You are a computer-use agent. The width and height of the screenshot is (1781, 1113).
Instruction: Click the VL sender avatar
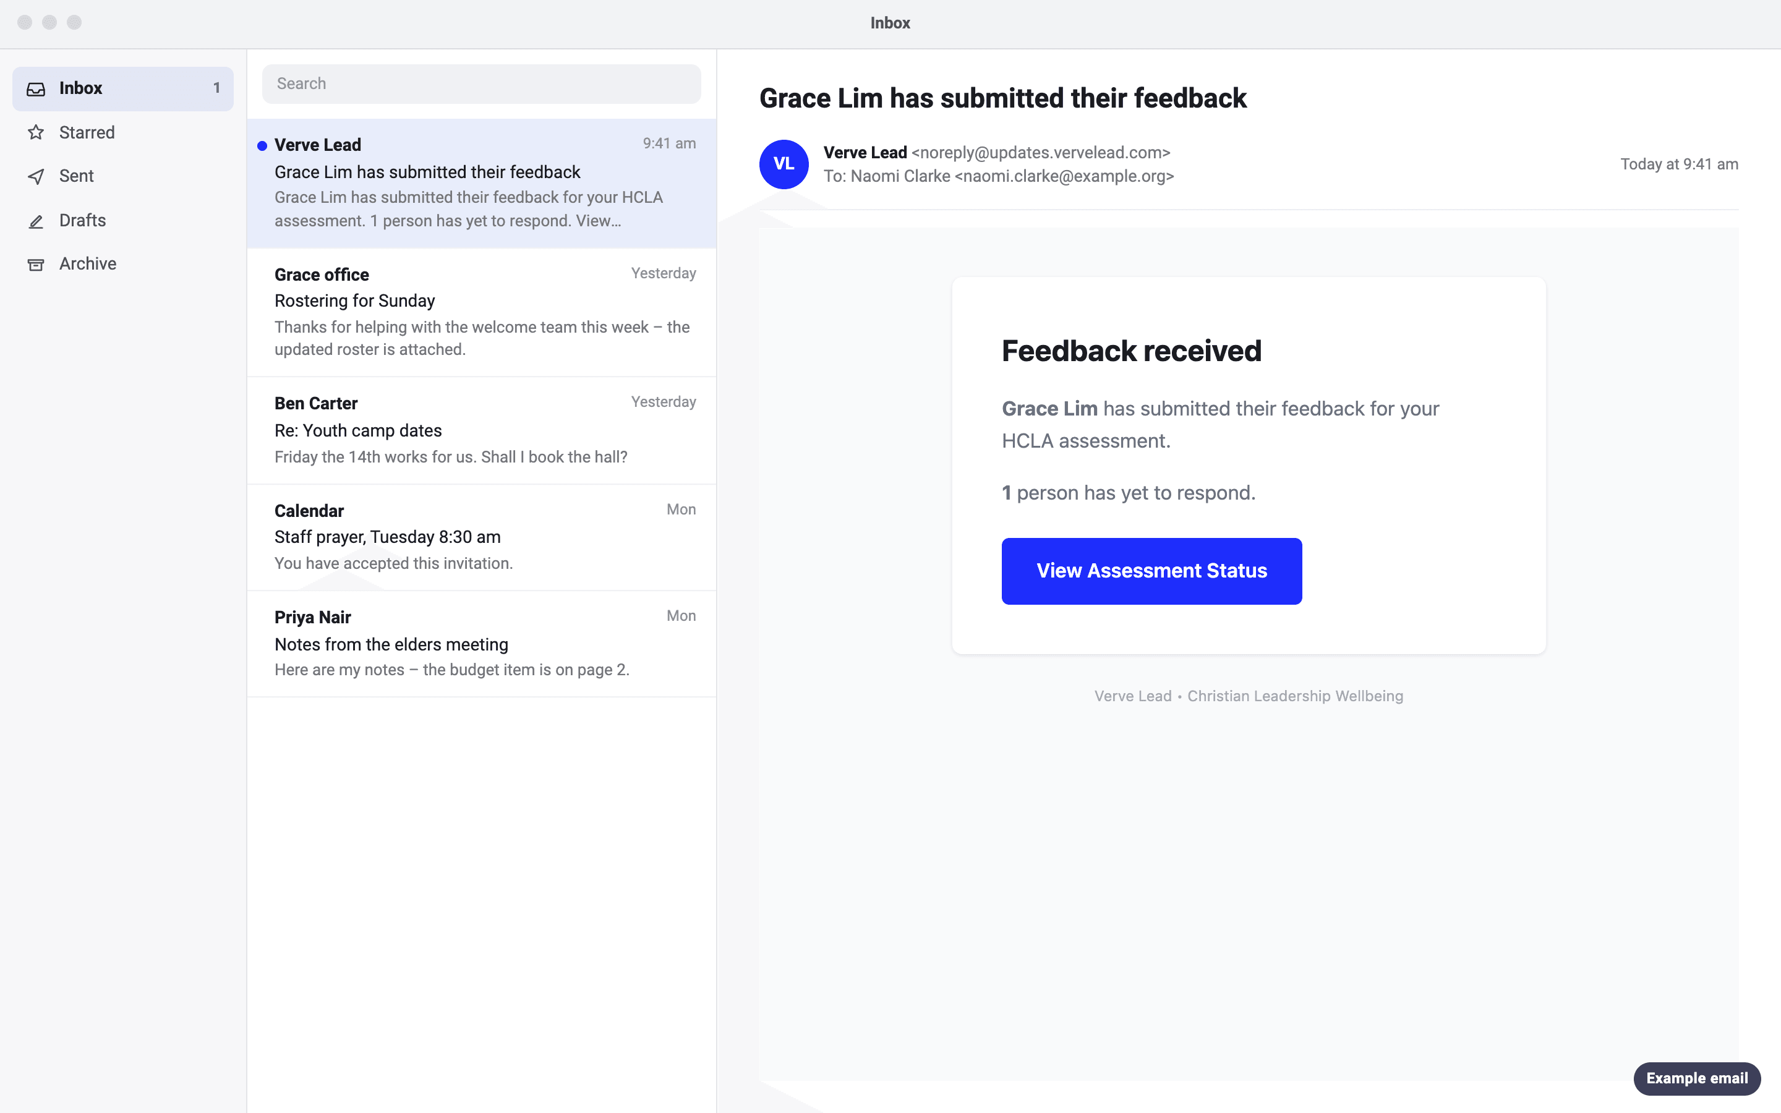pos(784,164)
